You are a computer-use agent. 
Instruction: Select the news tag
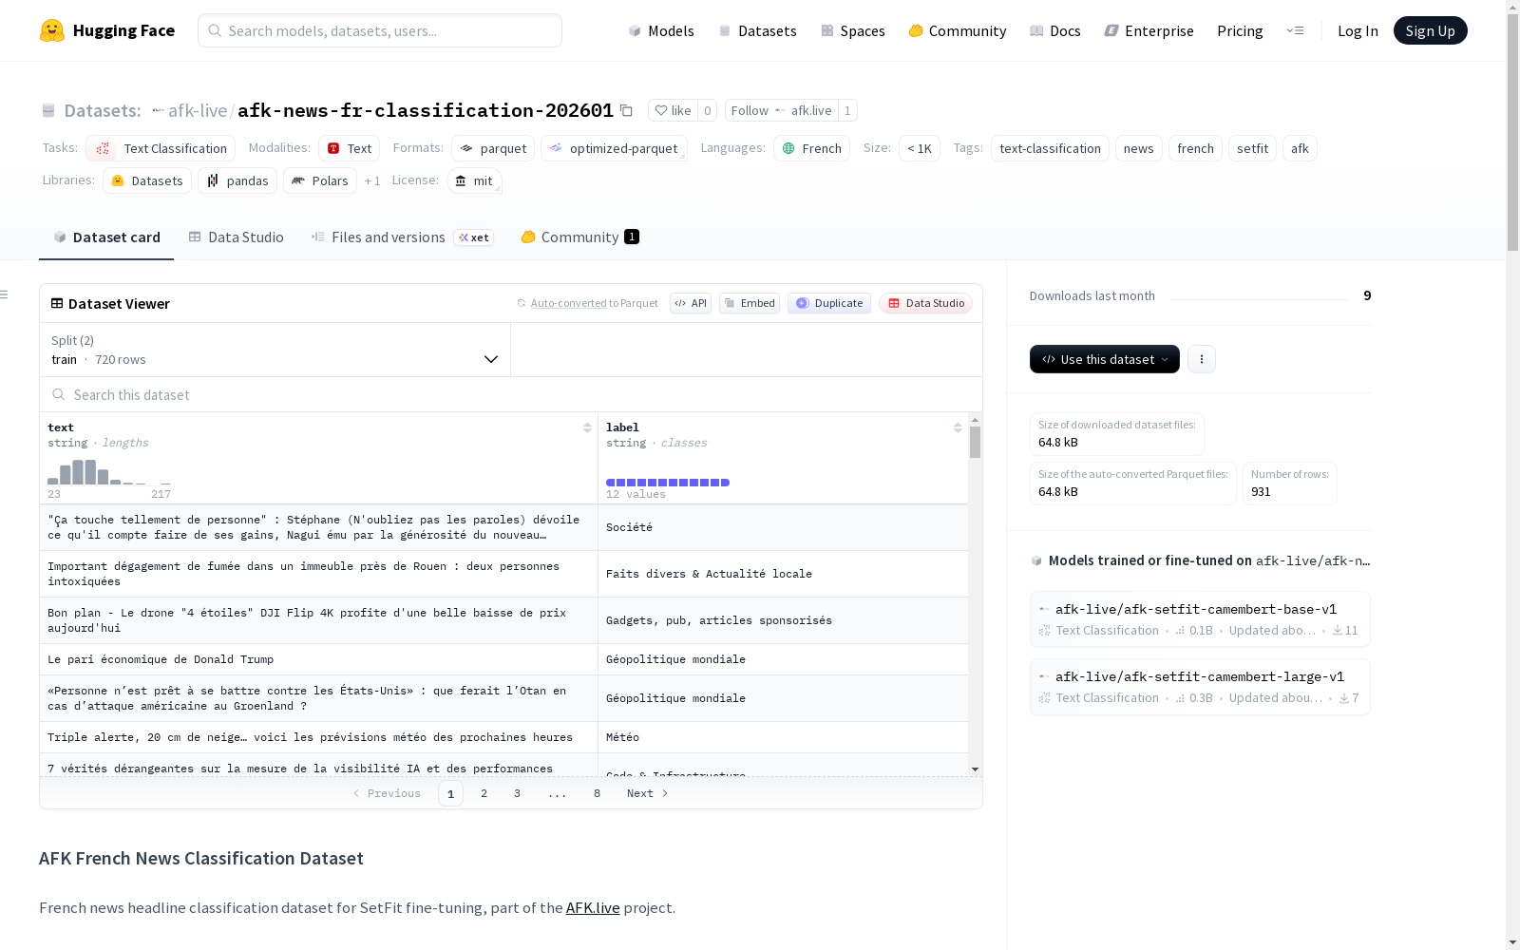tap(1138, 148)
